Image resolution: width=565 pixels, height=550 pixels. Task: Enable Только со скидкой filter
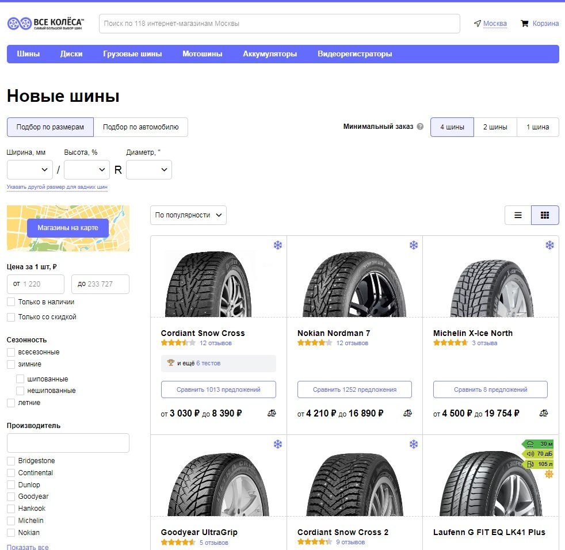(x=11, y=317)
